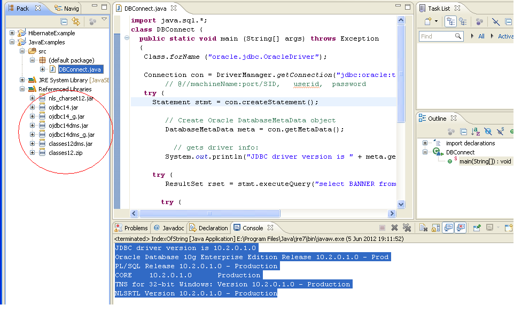The width and height of the screenshot is (514, 328).
Task: Click the All working set link
Action: point(481,36)
